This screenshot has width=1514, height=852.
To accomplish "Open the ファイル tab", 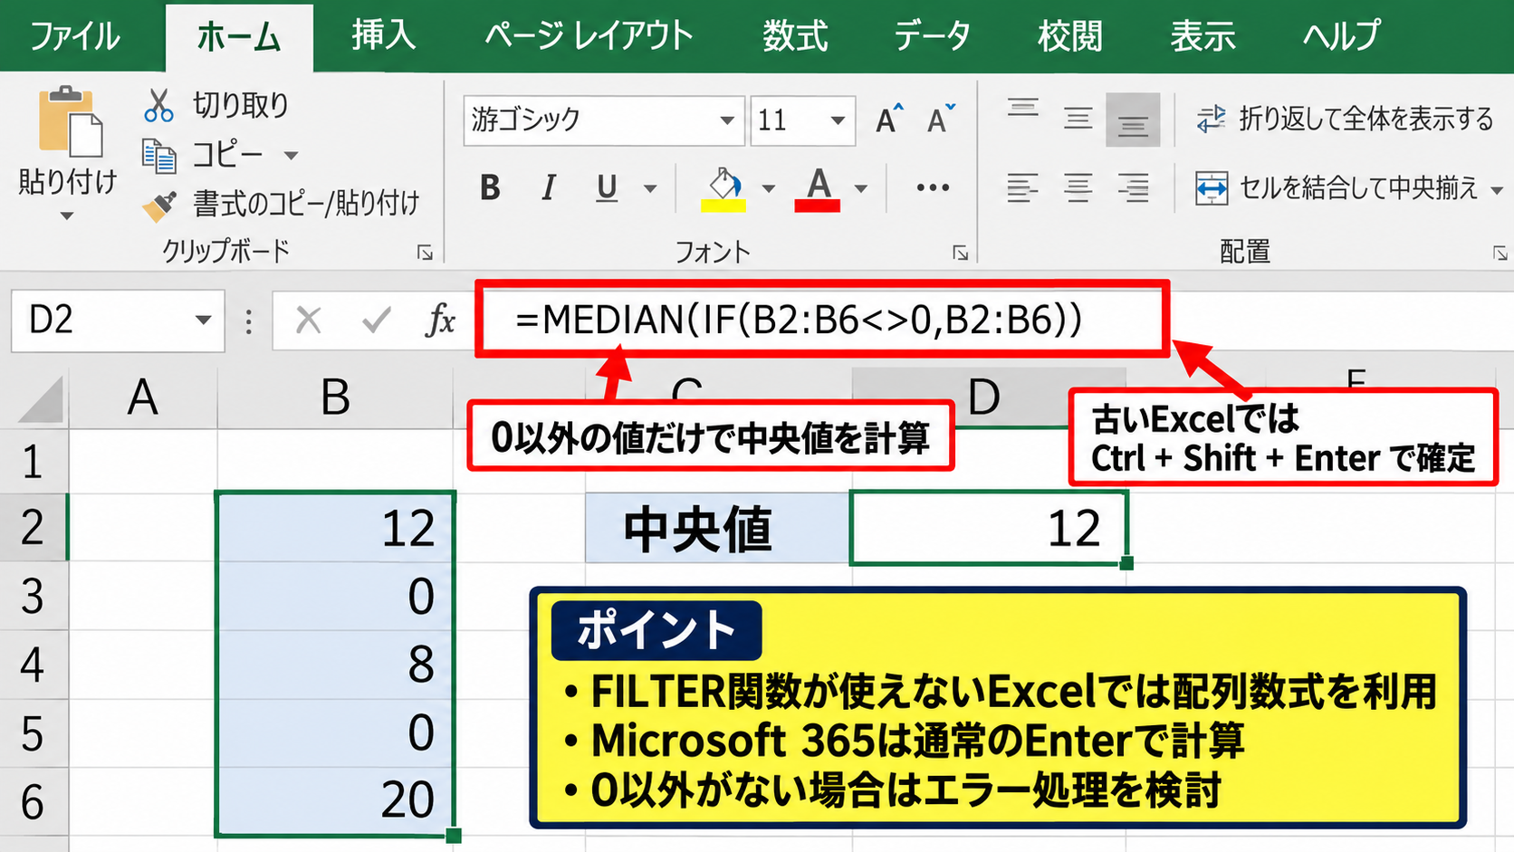I will (75, 36).
